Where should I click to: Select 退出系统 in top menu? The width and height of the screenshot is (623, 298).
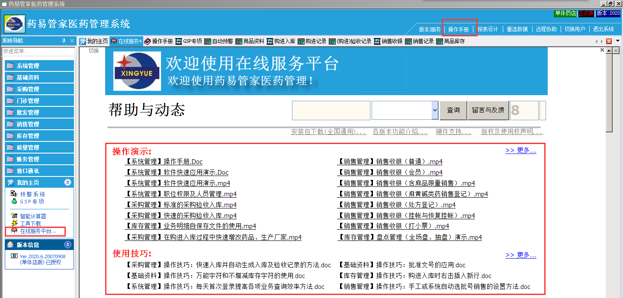(603, 29)
